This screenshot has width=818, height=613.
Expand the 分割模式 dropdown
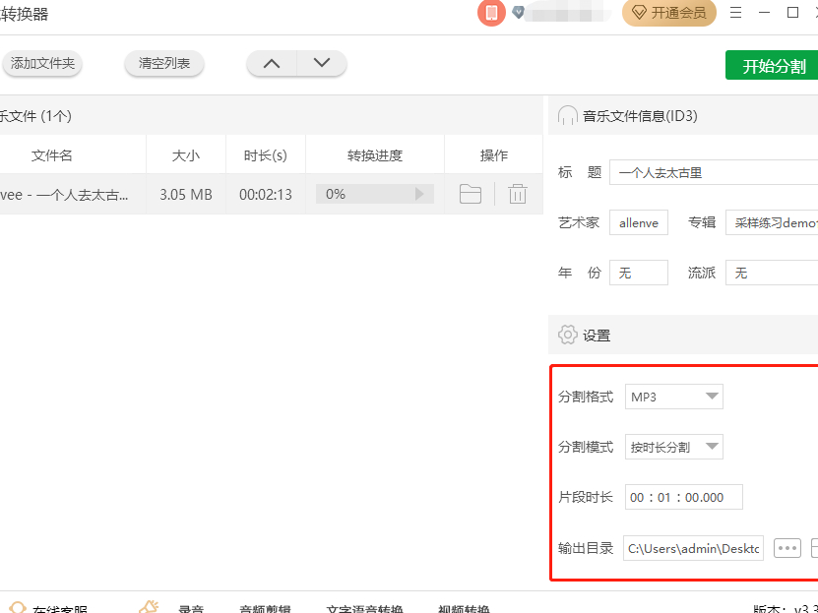(674, 447)
